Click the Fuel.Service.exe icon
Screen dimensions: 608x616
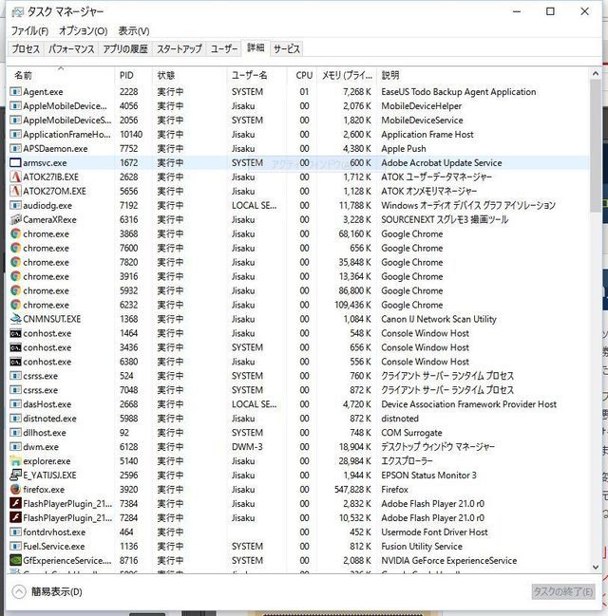click(15, 546)
